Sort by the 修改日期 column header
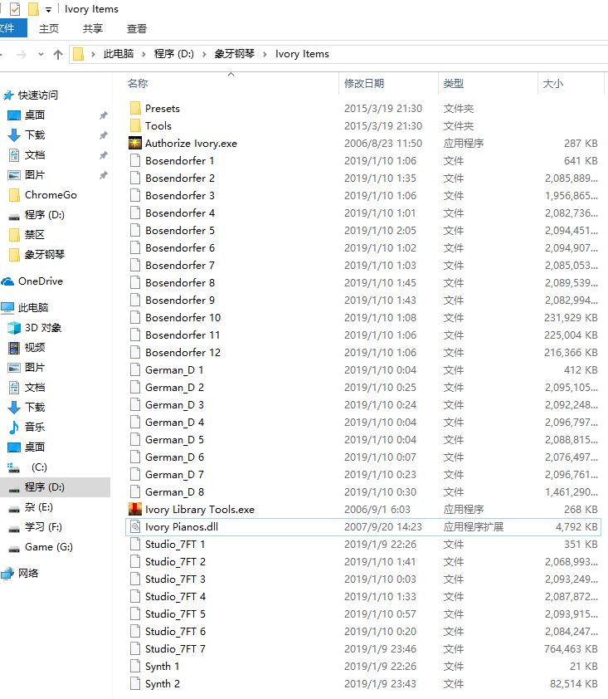The height and width of the screenshot is (699, 608). point(364,83)
